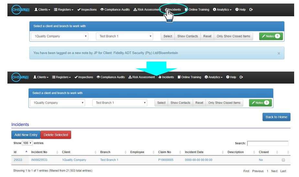Sort table by Employee column
Image resolution: width=299 pixels, height=177 pixels.
[x=142, y=152]
